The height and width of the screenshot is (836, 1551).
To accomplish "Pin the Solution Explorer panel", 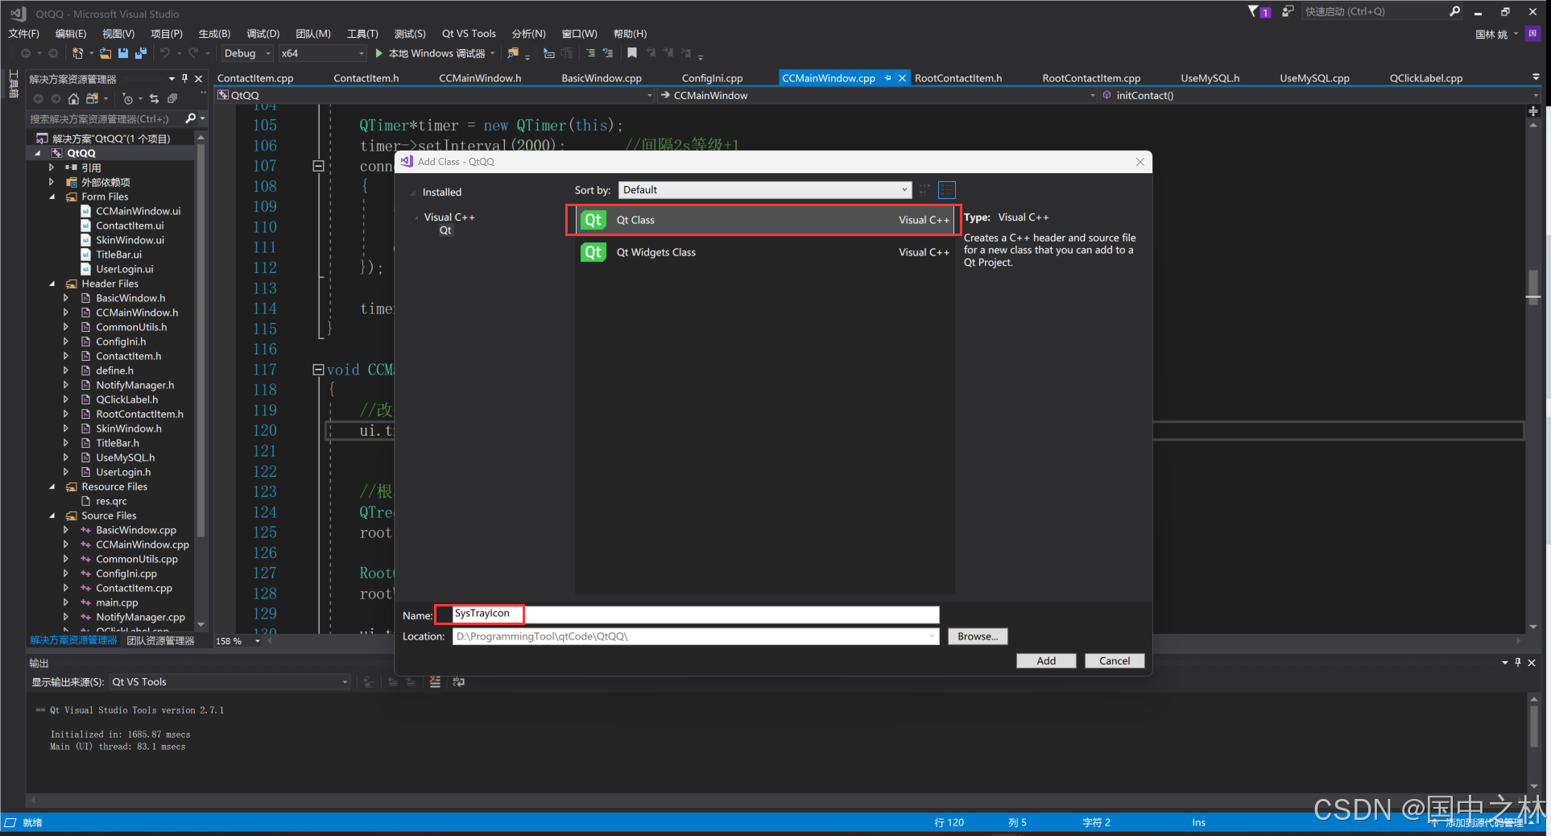I will pyautogui.click(x=185, y=78).
